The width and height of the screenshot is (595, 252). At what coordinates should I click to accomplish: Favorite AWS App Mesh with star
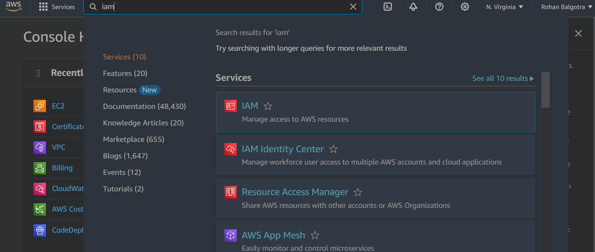click(315, 236)
